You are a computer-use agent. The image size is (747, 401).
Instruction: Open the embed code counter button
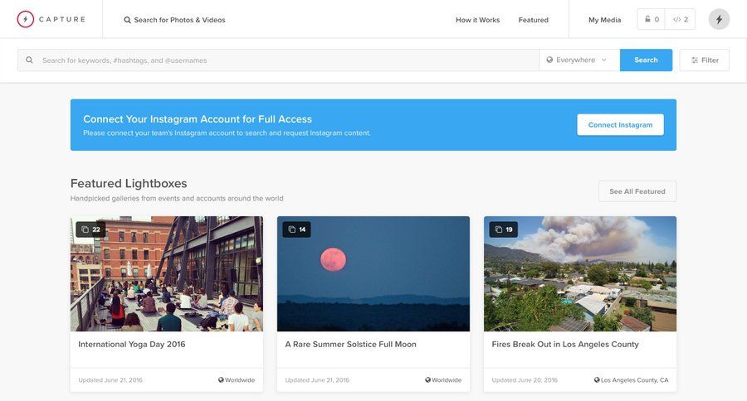[x=681, y=19]
